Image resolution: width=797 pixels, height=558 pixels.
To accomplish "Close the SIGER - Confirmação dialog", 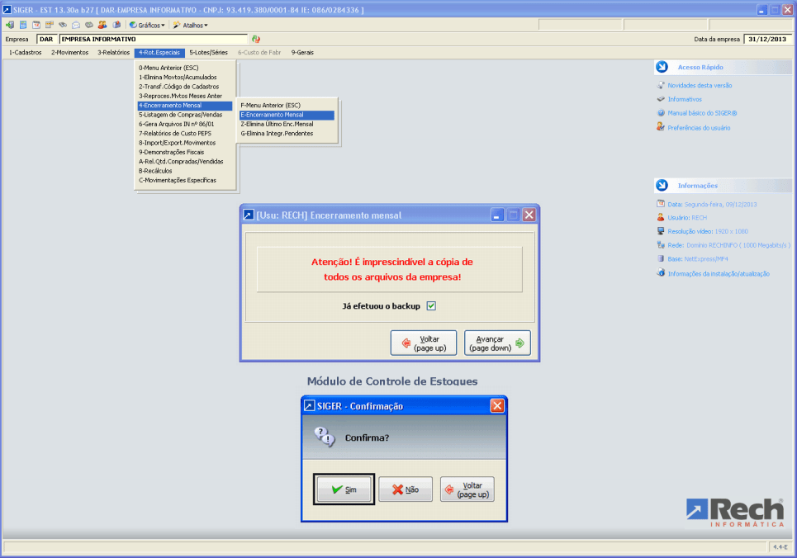I will pyautogui.click(x=497, y=405).
